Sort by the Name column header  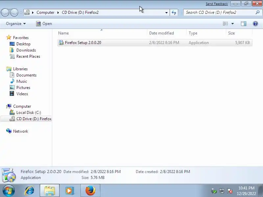(x=102, y=33)
